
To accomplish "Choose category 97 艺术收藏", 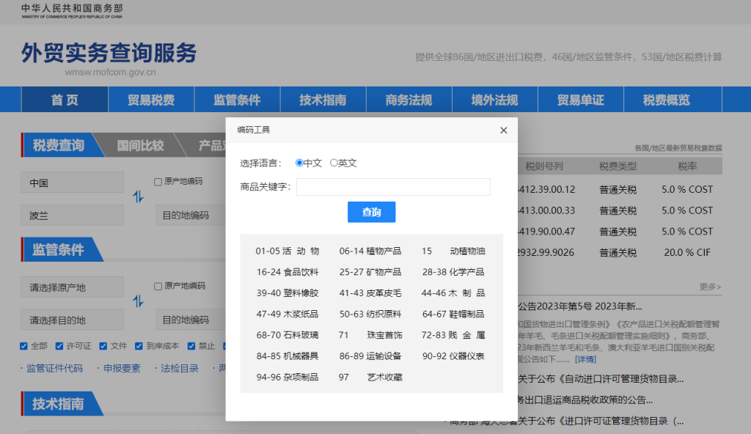I will click(x=370, y=378).
